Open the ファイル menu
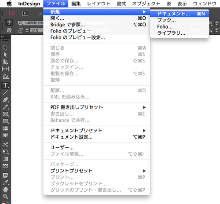 [x=56, y=4]
